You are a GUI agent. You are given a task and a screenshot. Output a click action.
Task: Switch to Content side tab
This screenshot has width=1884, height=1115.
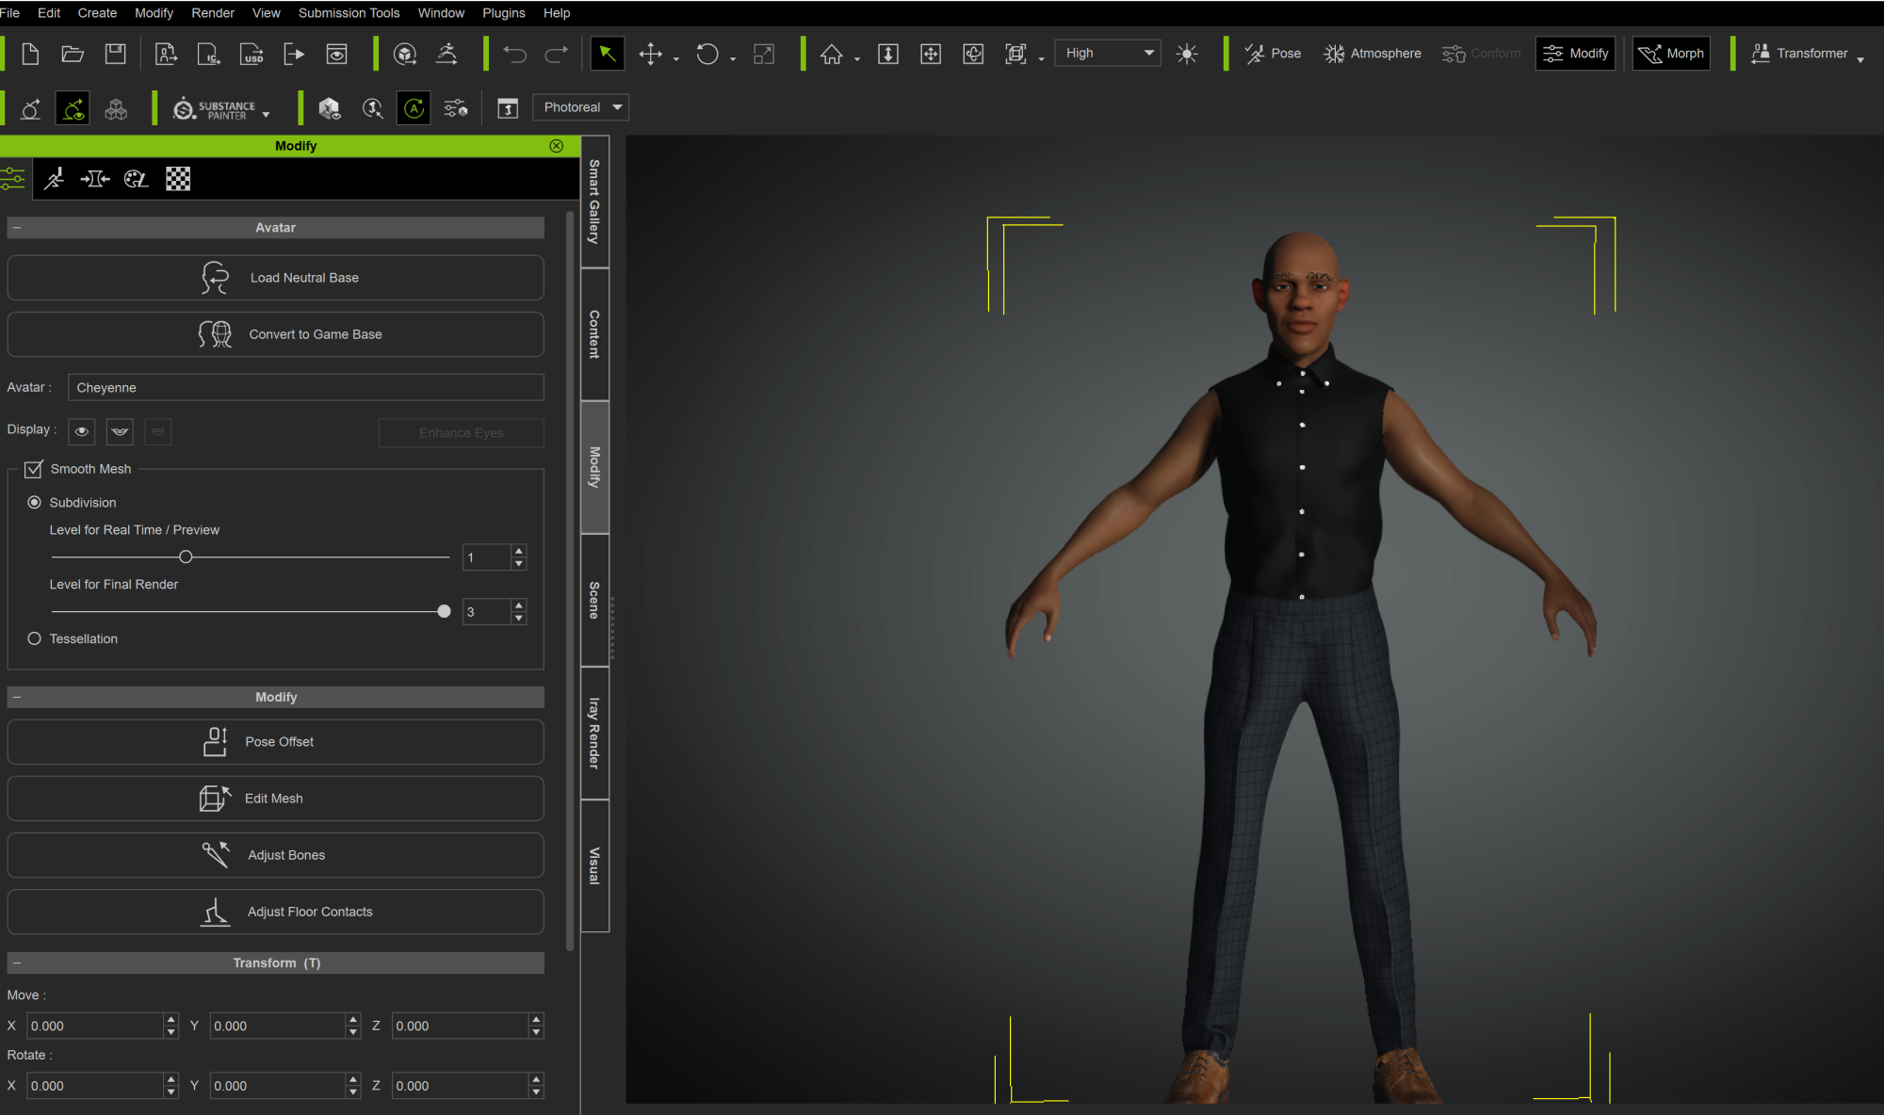point(594,334)
